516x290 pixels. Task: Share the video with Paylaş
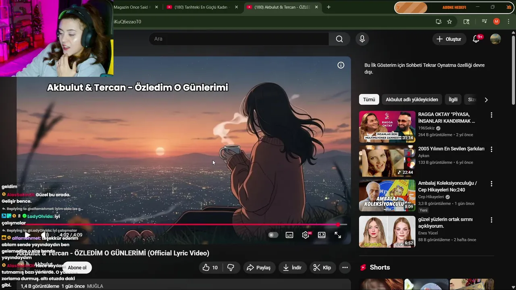coord(259,267)
